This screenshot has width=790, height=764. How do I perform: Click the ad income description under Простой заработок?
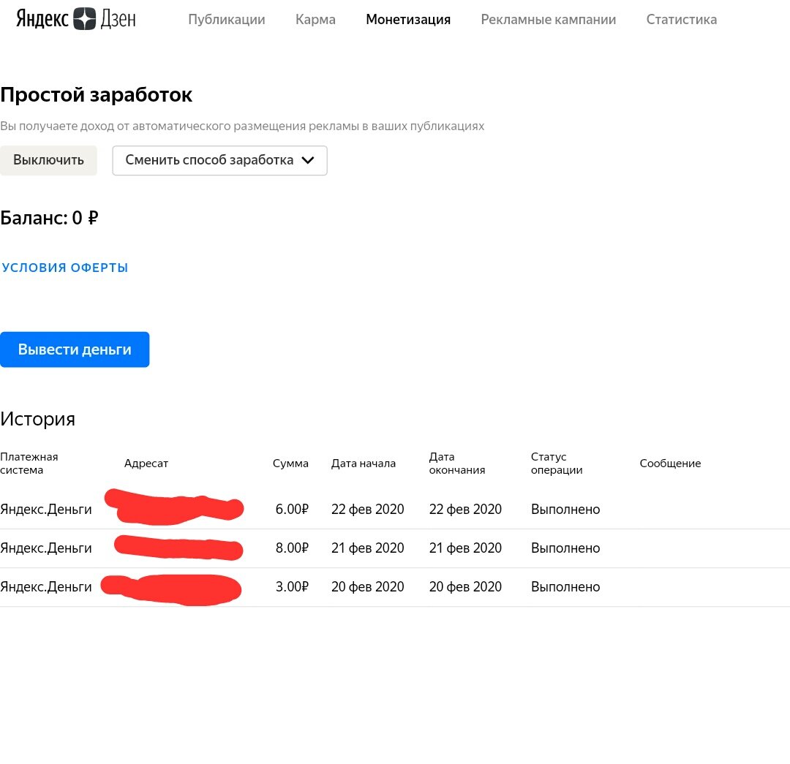pos(242,126)
